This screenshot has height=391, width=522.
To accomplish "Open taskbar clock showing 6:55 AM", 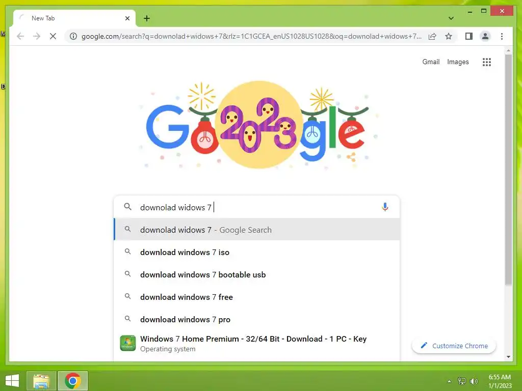I will point(500,381).
